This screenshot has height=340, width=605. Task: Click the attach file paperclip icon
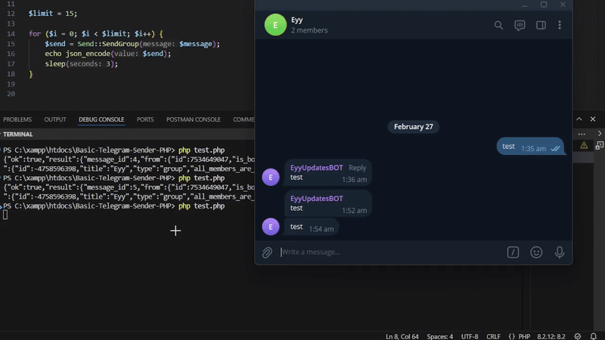[x=267, y=252]
